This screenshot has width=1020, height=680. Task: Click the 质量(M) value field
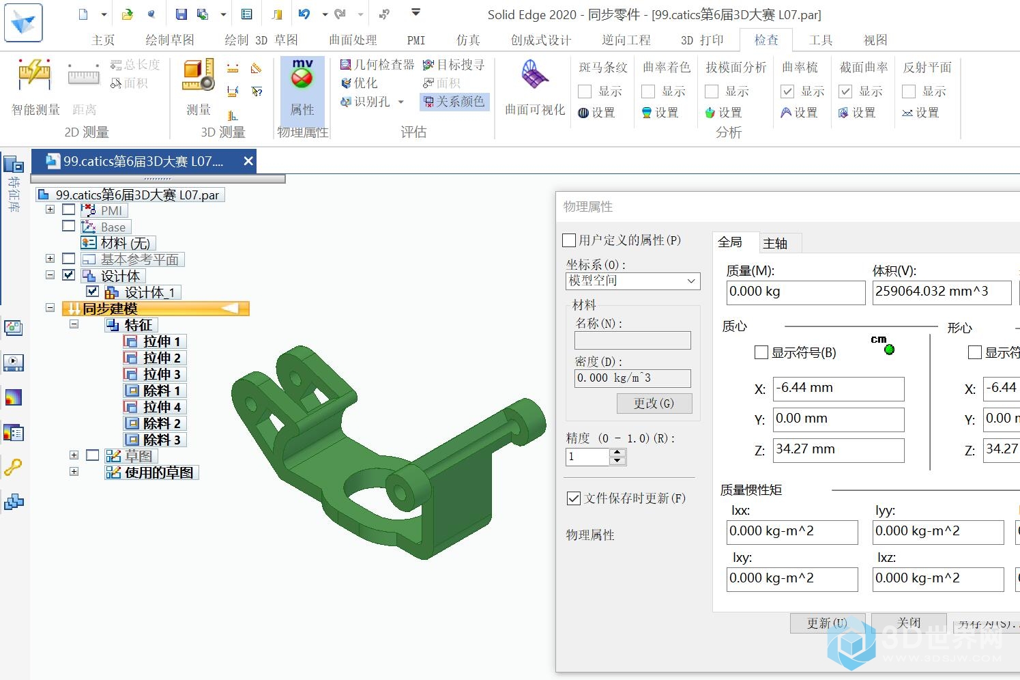tap(796, 292)
